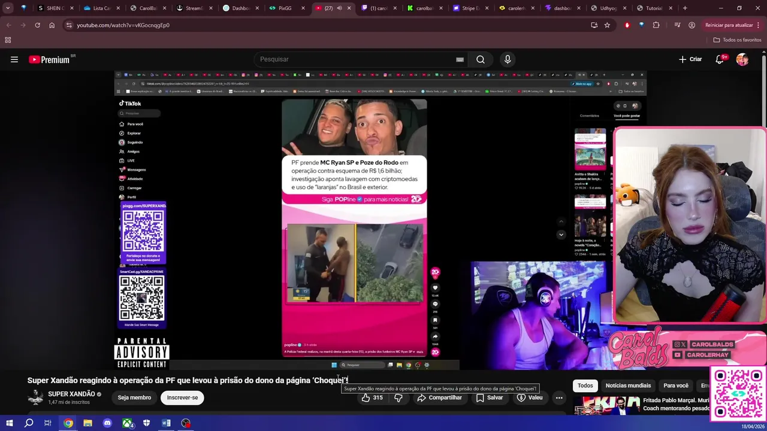
Task: Select the Notícias mundiais filter chip
Action: click(628, 386)
